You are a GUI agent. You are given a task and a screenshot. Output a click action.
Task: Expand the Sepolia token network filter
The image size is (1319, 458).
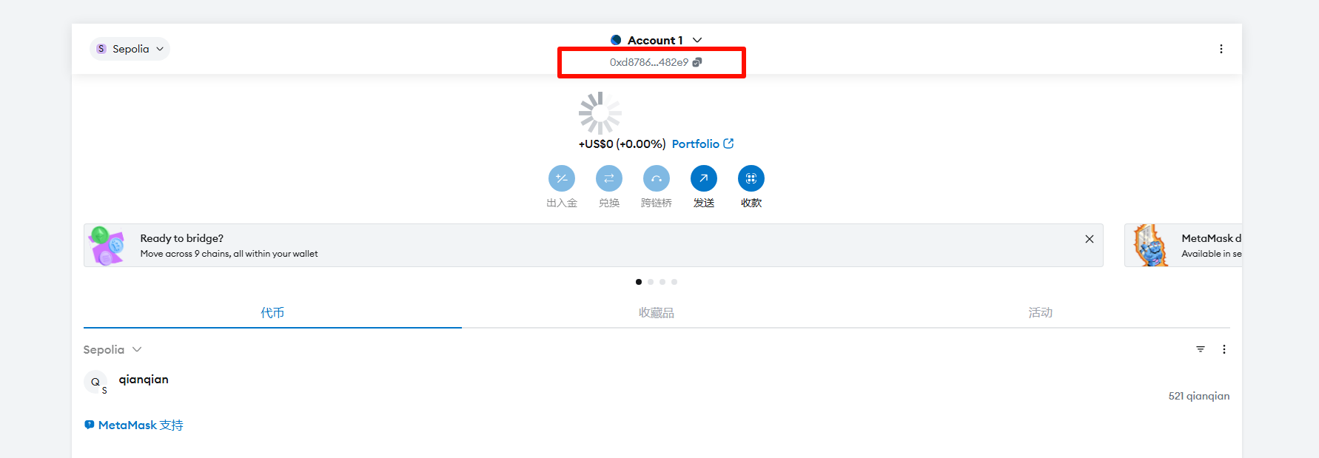click(x=112, y=349)
